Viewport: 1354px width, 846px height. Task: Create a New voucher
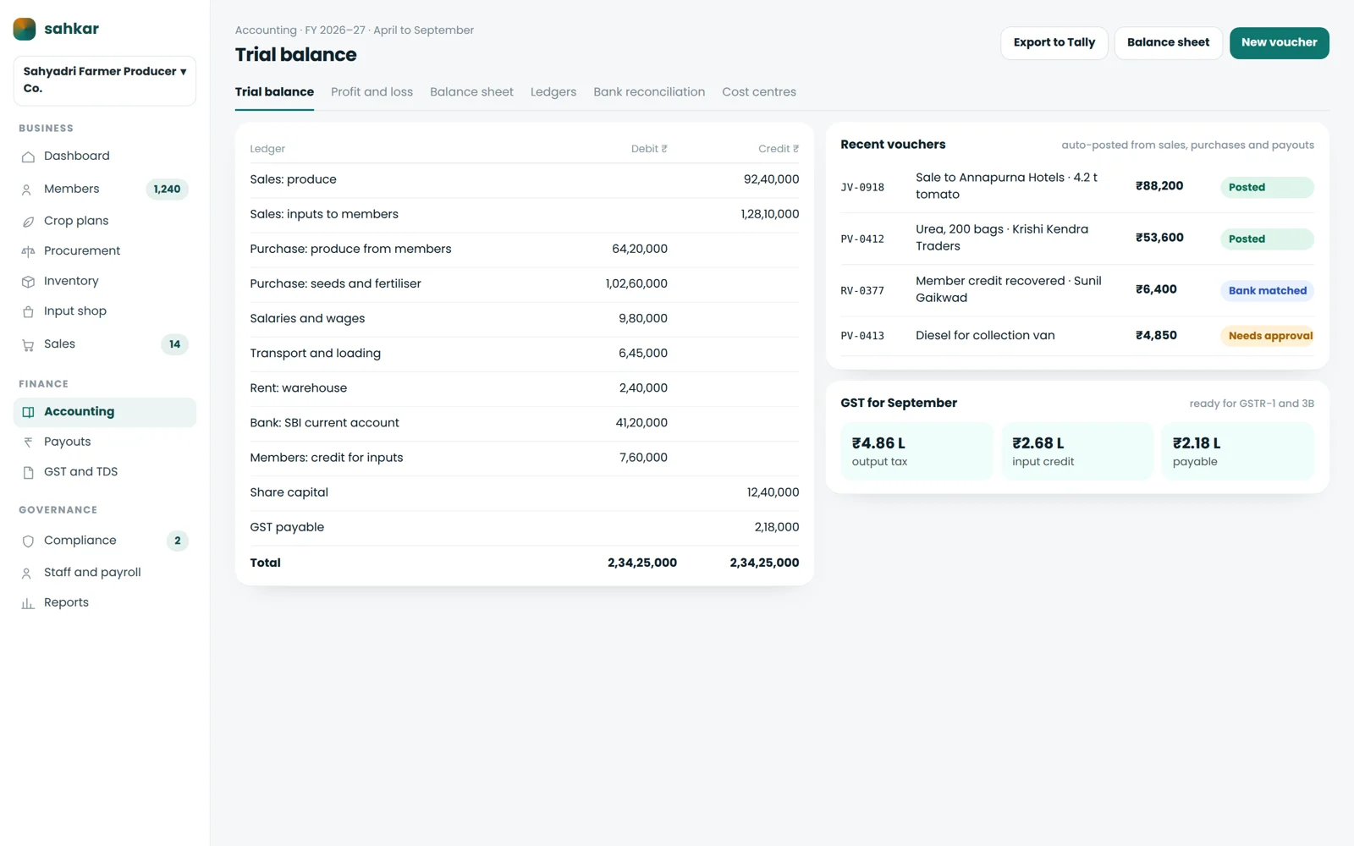coord(1279,42)
